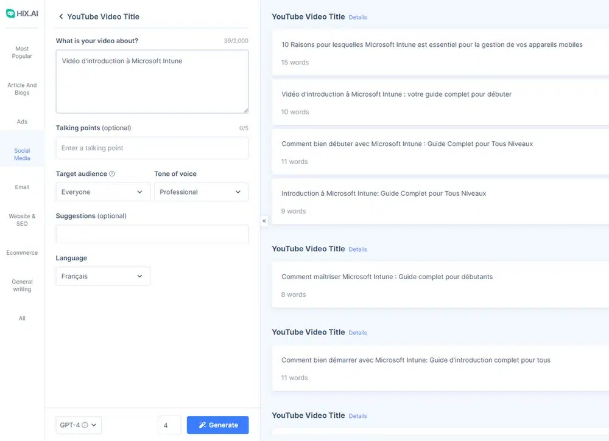Click the HIX.AI logo icon
609x441 pixels.
tap(10, 13)
